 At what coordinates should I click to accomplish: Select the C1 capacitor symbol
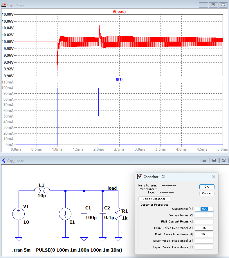point(84,213)
